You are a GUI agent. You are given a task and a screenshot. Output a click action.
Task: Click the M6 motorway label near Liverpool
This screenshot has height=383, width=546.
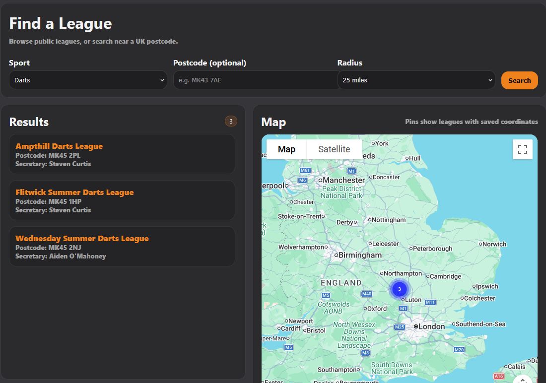(302, 181)
